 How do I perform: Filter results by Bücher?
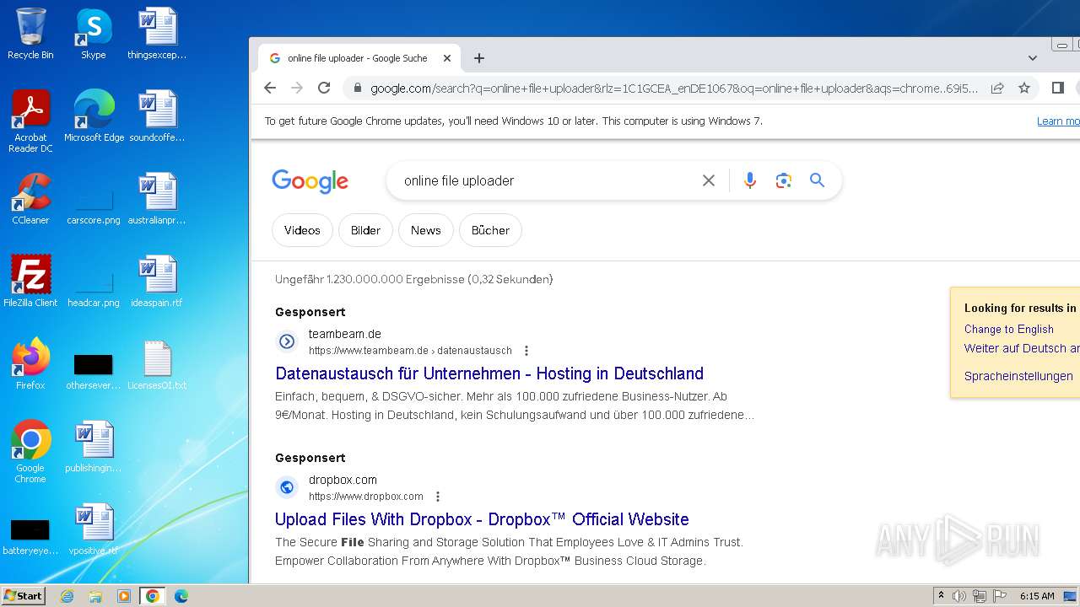tap(490, 230)
